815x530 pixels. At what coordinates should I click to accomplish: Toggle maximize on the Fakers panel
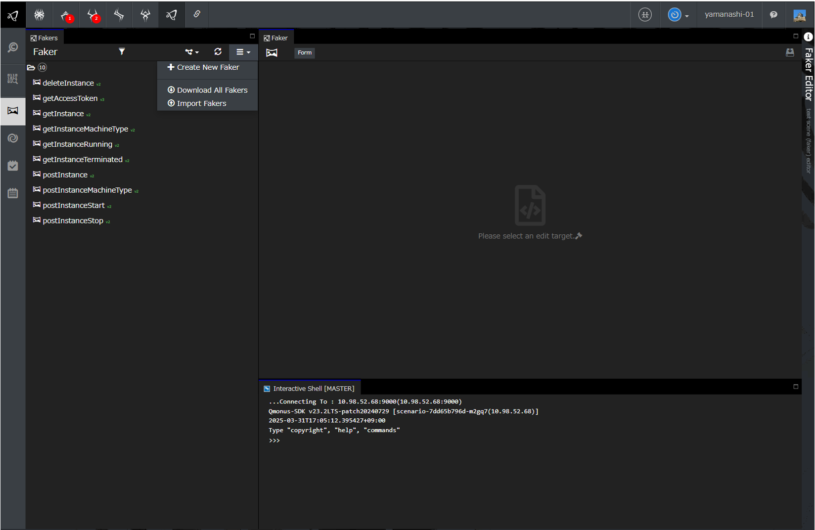click(252, 36)
